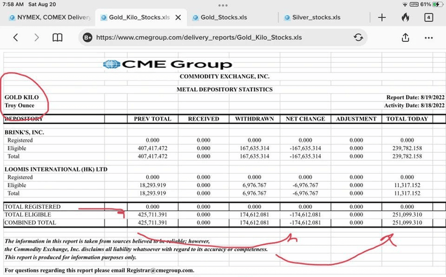
Task: Select Brink's Eligible total today 239,782.158
Action: pos(407,148)
